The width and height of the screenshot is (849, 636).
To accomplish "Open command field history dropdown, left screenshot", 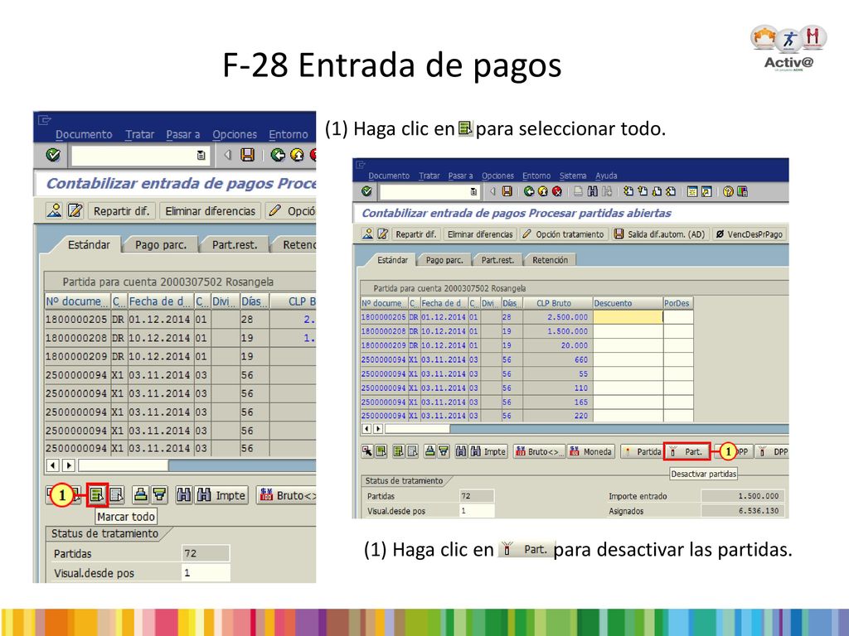I will coord(201,155).
